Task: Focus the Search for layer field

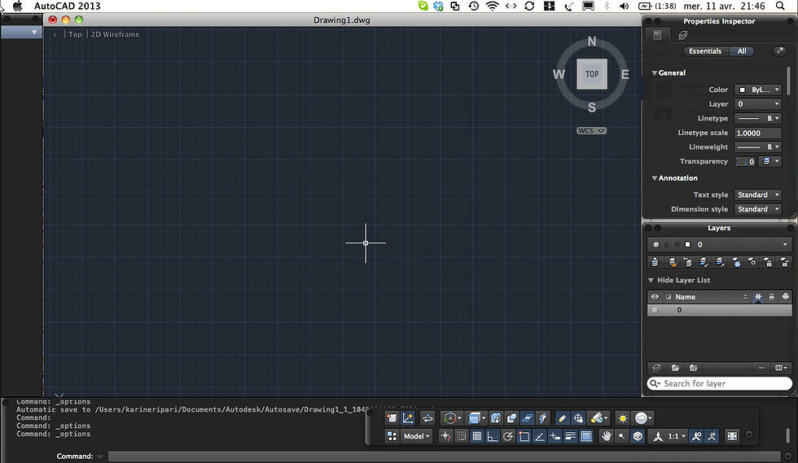Action: 719,383
